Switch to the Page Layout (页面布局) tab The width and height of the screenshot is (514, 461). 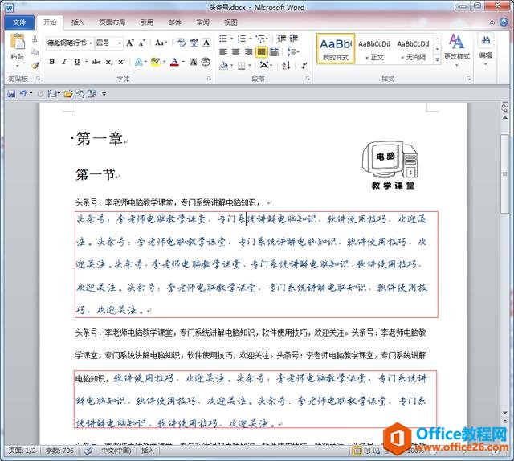pos(112,22)
